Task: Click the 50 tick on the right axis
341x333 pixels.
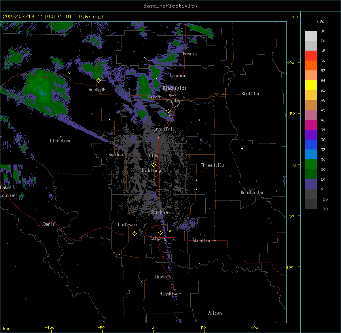Action: 292,114
